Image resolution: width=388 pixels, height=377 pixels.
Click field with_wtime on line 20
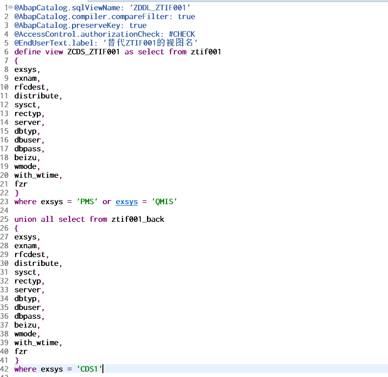click(x=36, y=175)
